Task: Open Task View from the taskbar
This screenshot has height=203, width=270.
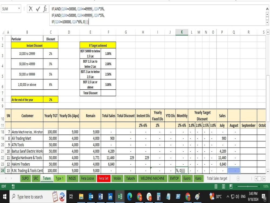Action: click(x=71, y=197)
